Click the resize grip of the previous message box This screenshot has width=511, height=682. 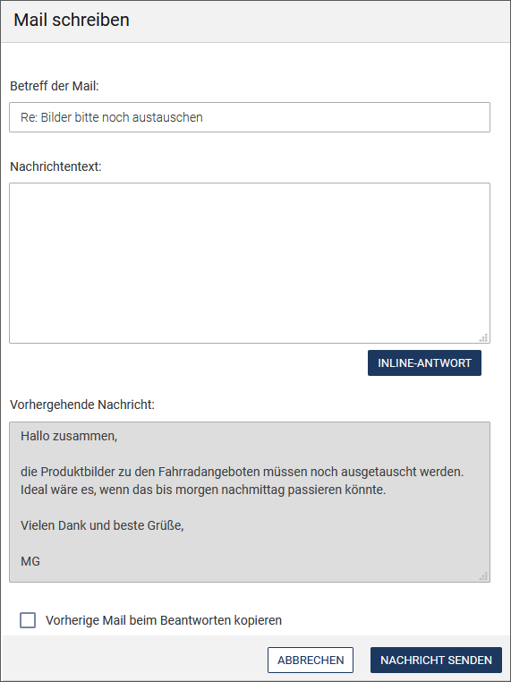483,576
